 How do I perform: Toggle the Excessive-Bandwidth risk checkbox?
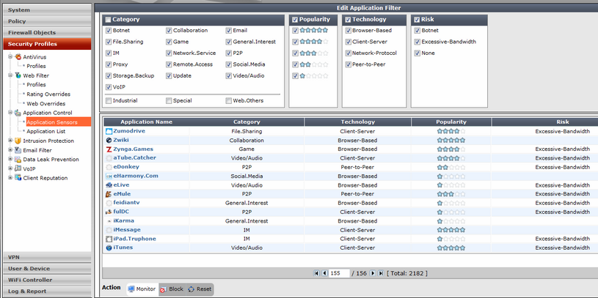click(417, 42)
